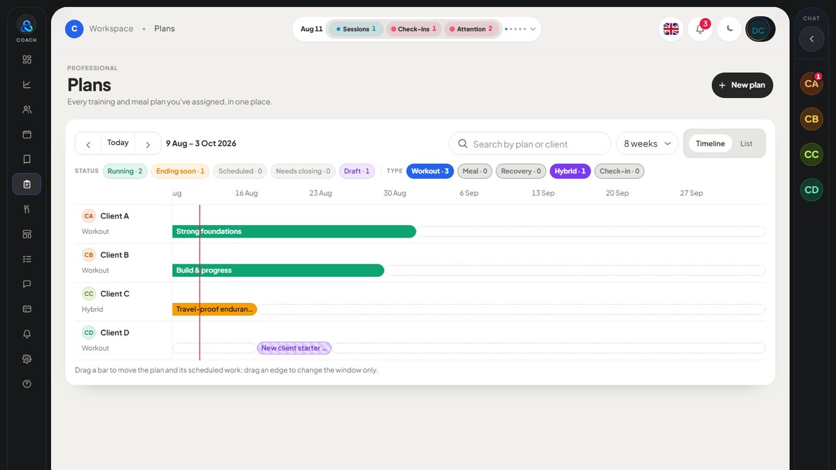The width and height of the screenshot is (836, 470).
Task: Switch to the Timeline view tab
Action: (x=710, y=144)
